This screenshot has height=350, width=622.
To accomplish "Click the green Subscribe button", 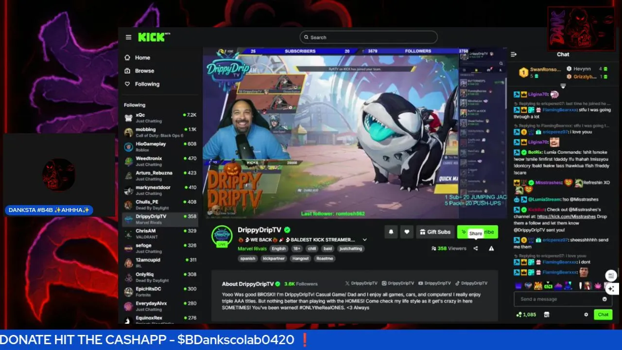I will click(477, 232).
